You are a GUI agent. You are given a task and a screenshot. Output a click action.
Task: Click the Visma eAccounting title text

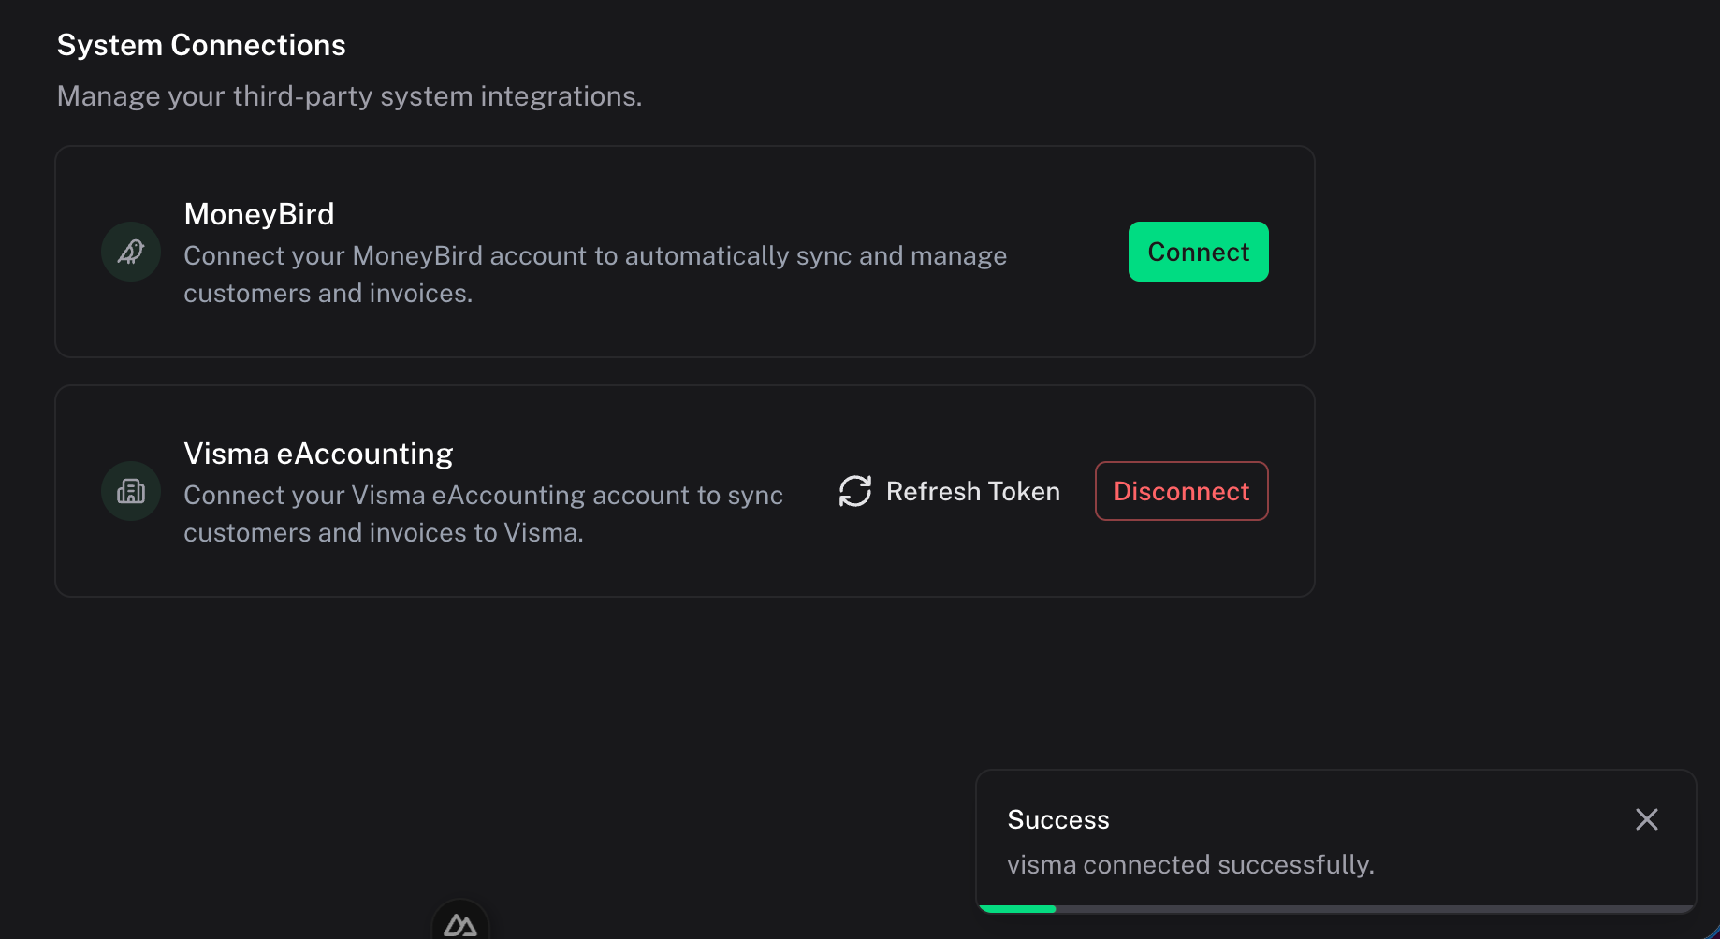click(318, 454)
